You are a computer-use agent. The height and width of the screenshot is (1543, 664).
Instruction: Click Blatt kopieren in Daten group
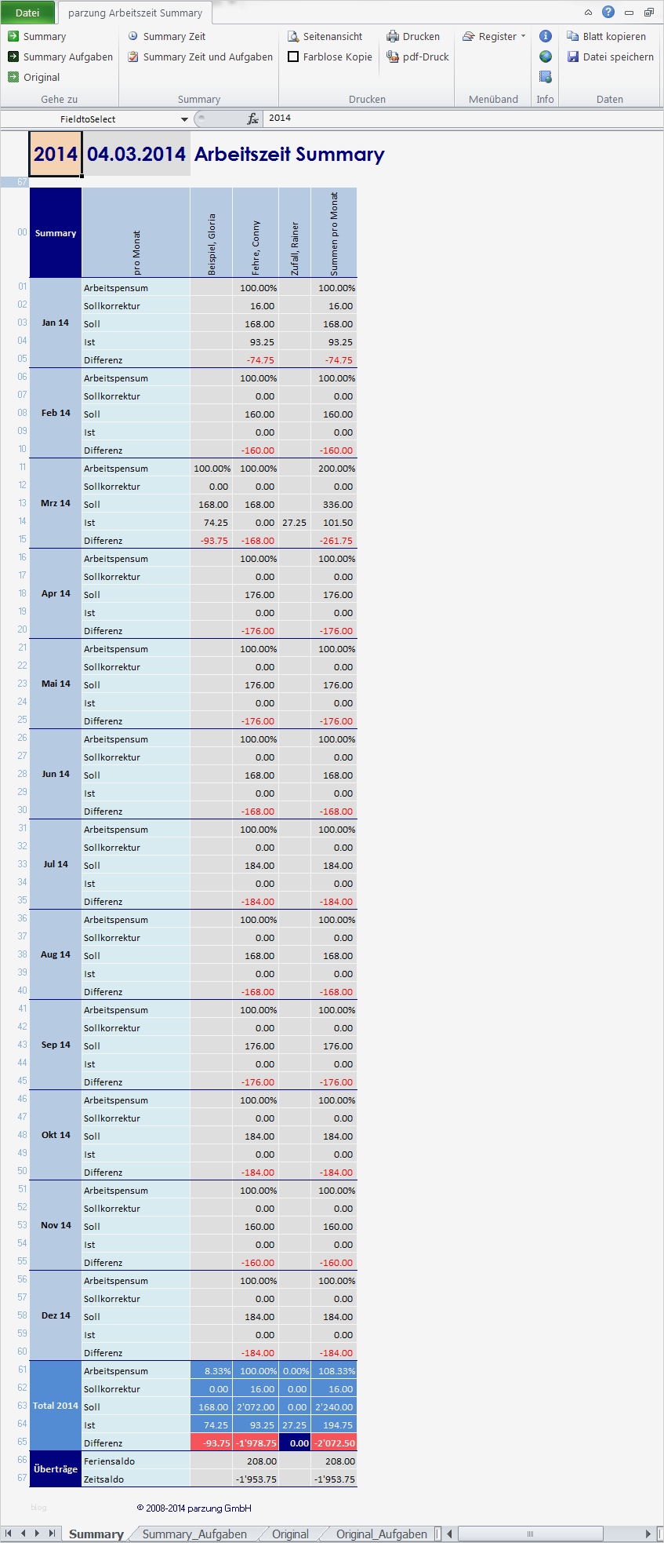(573, 37)
